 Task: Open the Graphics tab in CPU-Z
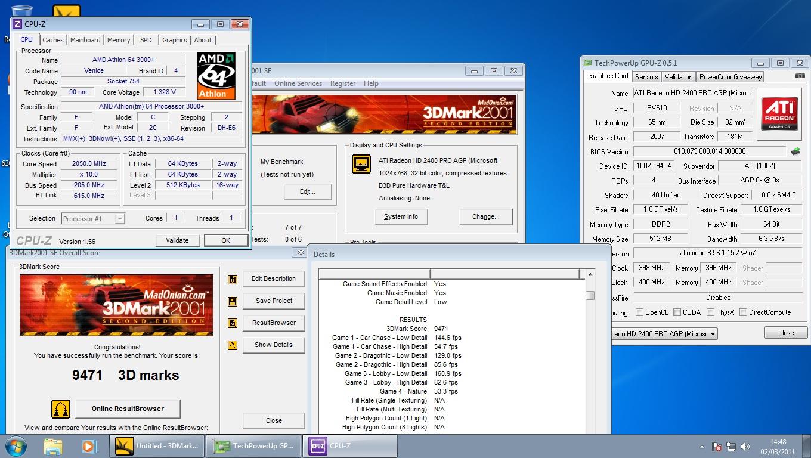click(x=175, y=40)
